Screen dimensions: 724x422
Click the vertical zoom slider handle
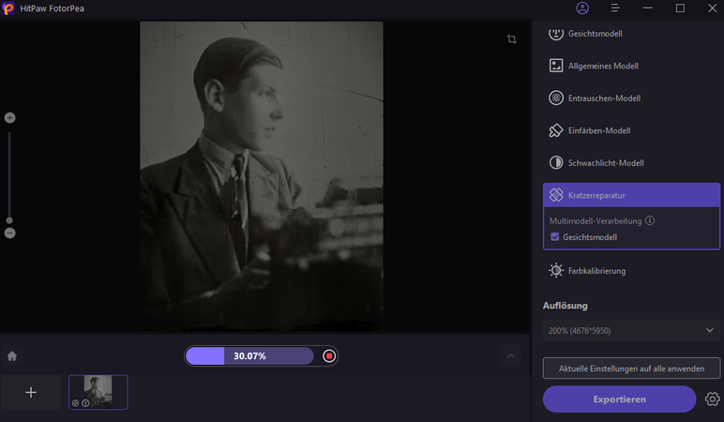click(x=9, y=220)
